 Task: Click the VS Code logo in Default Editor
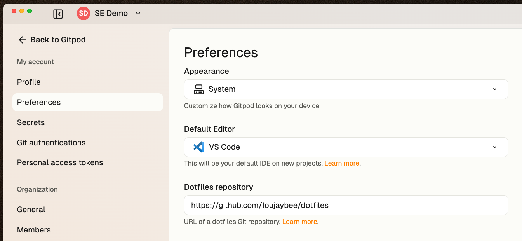click(x=199, y=147)
